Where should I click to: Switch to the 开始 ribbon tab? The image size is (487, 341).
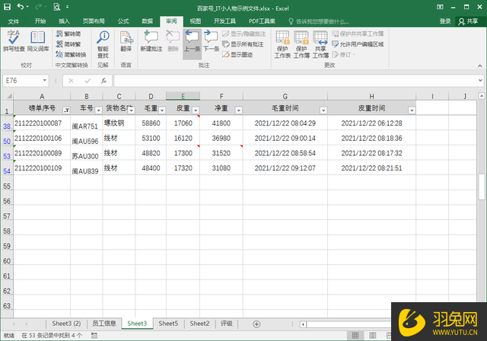pos(40,21)
